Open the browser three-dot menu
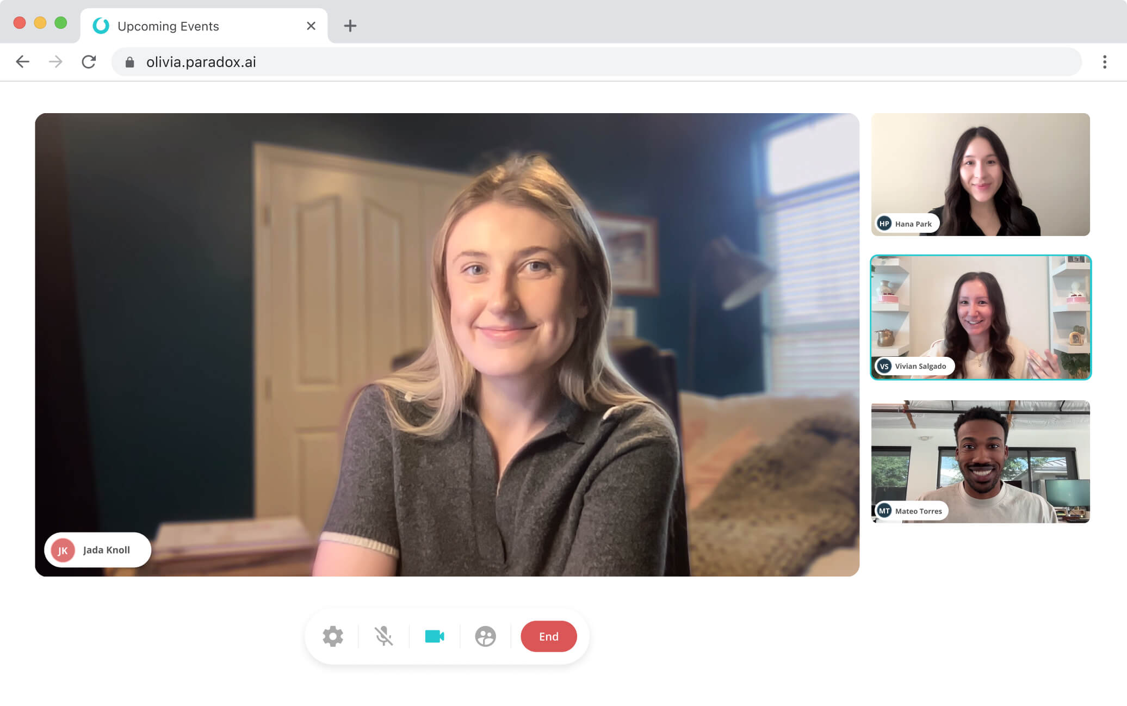This screenshot has height=706, width=1127. click(1104, 61)
